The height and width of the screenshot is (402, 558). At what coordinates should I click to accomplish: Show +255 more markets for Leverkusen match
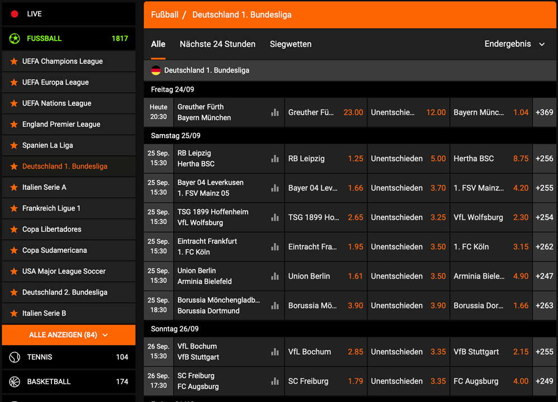[x=545, y=188]
